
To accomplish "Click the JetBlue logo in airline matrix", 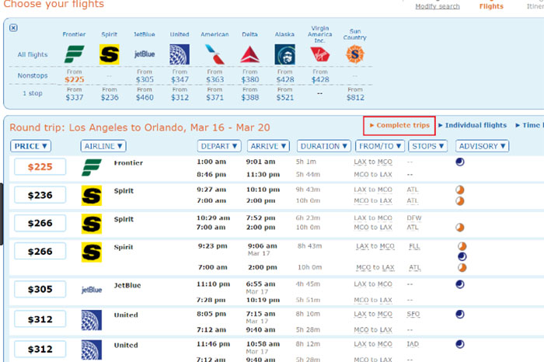I will coord(145,54).
